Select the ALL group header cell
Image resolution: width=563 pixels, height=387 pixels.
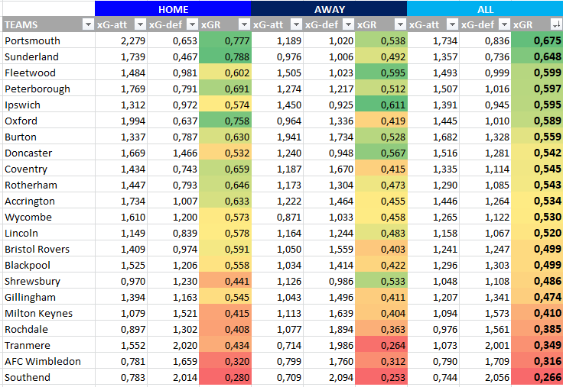(485, 9)
